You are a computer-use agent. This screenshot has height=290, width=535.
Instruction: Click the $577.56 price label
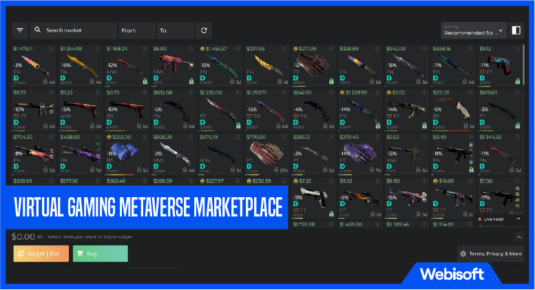70,181
